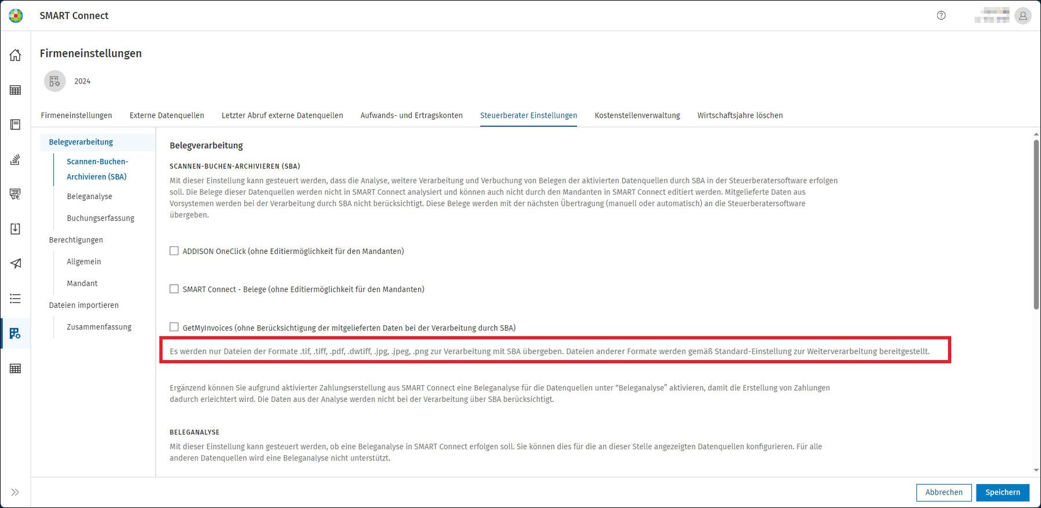Select the bulleted list sidebar icon

(x=16, y=299)
